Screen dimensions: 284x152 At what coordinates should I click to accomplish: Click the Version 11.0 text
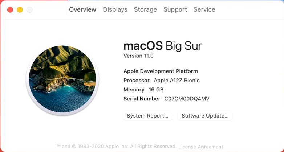pyautogui.click(x=138, y=56)
